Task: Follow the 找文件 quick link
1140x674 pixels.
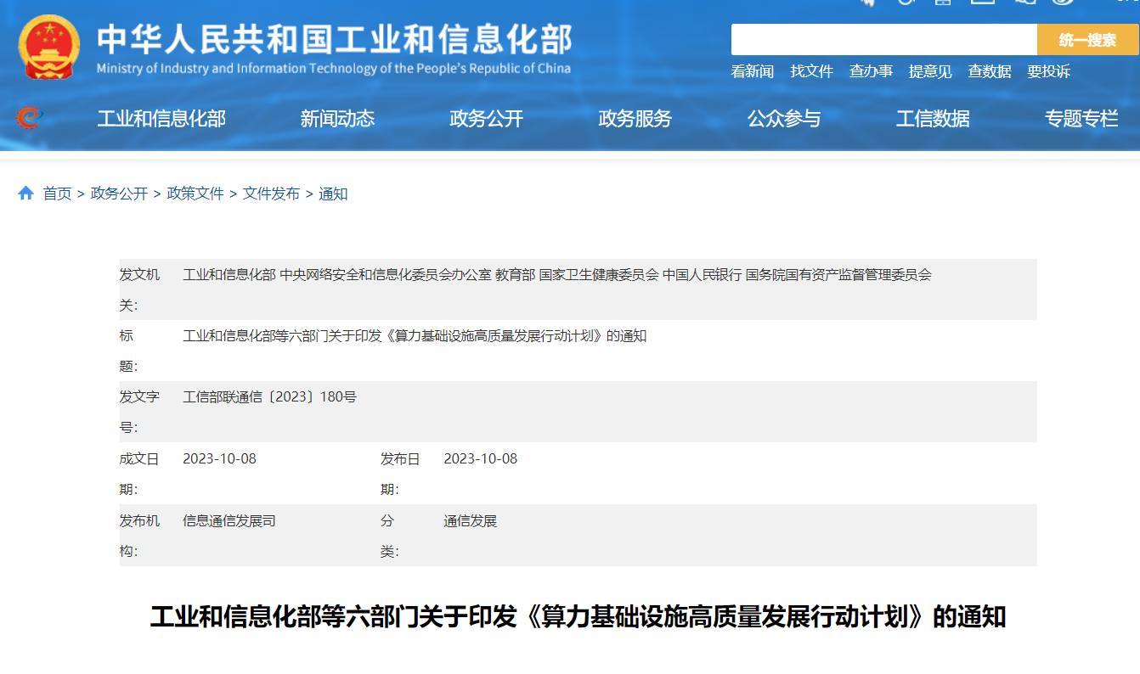Action: coord(812,72)
